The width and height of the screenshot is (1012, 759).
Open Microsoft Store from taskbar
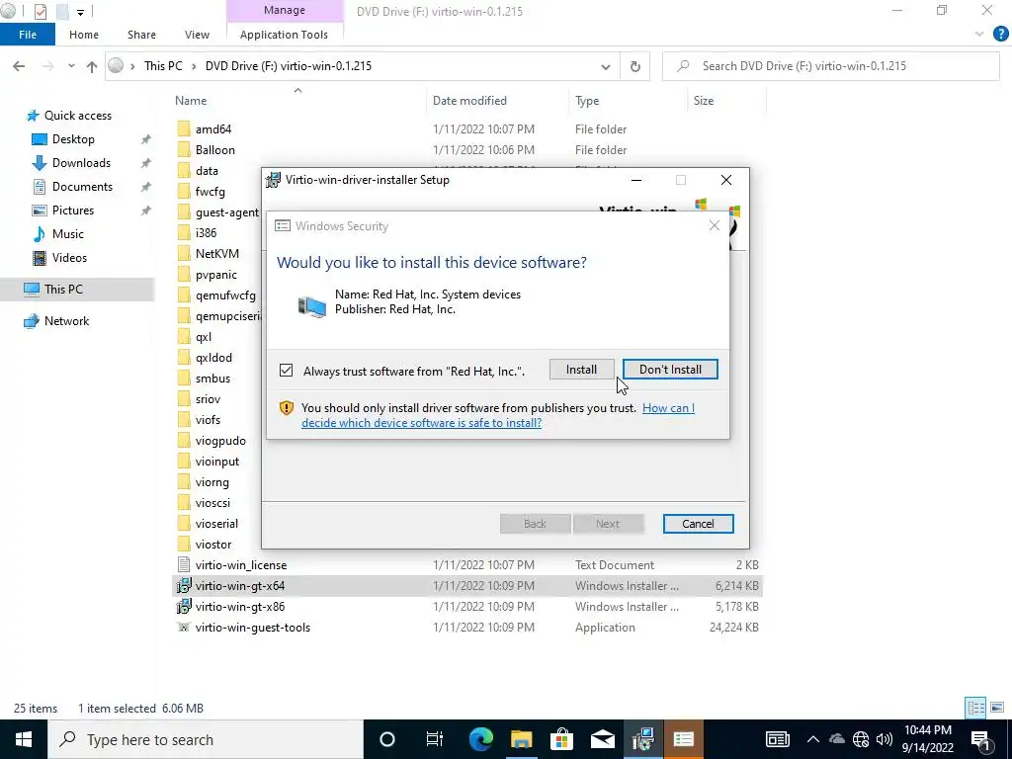point(562,739)
